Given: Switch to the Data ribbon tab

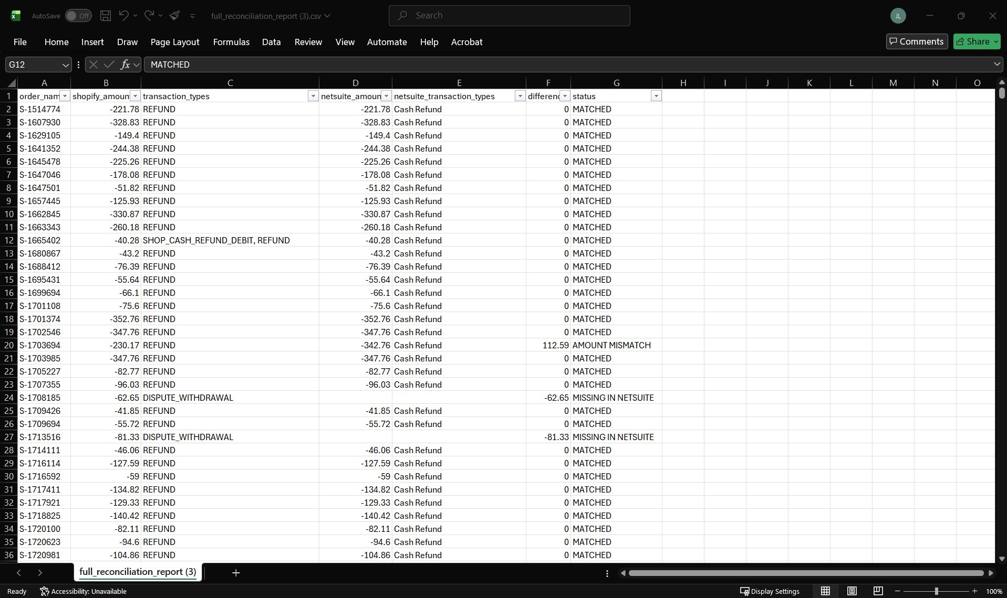Looking at the screenshot, I should (271, 42).
